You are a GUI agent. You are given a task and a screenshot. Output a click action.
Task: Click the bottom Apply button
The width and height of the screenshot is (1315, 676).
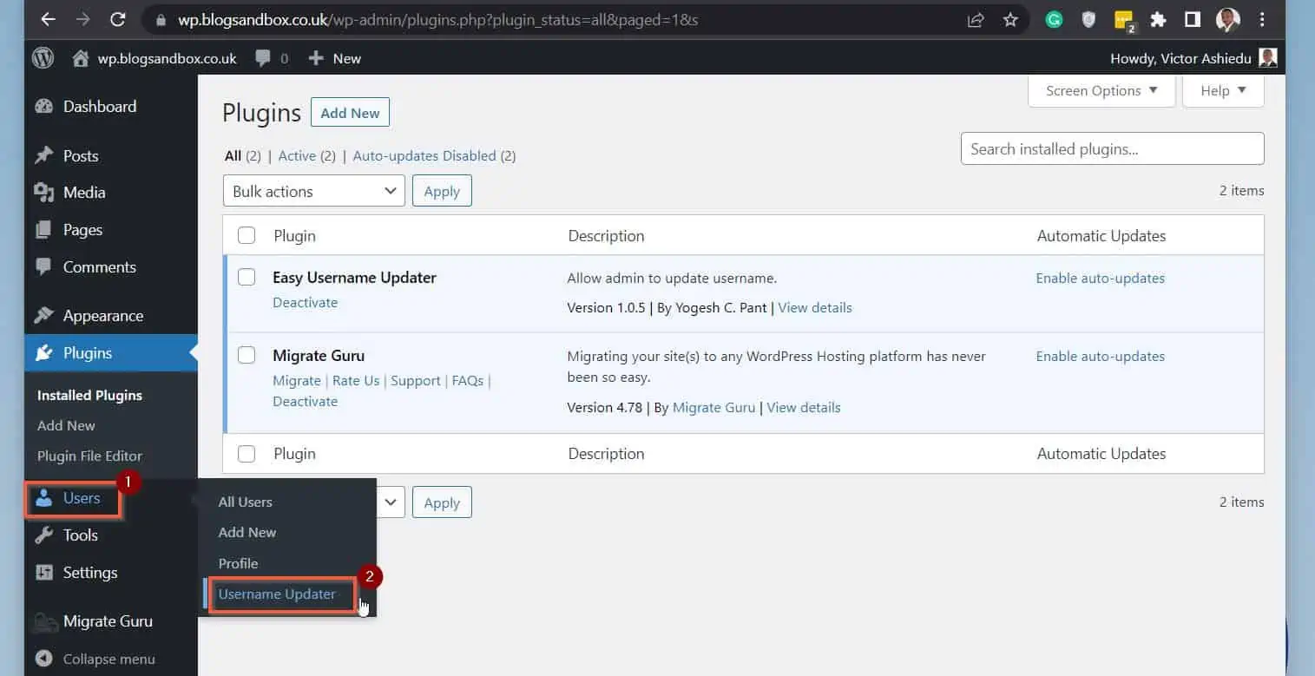coord(442,502)
